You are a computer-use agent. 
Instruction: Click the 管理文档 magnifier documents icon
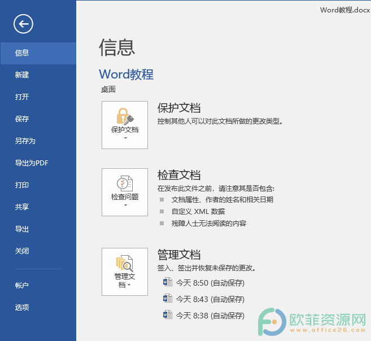pyautogui.click(x=125, y=263)
